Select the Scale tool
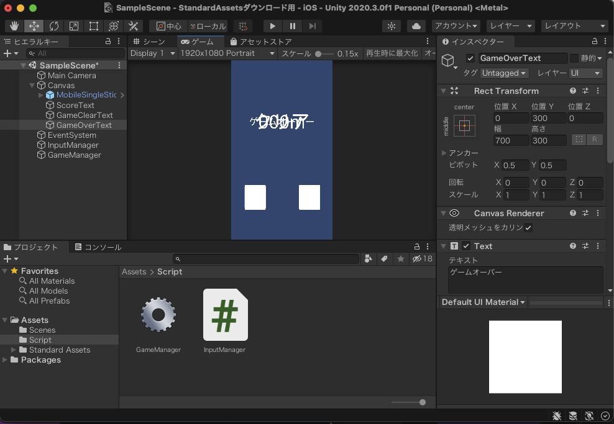 click(74, 26)
